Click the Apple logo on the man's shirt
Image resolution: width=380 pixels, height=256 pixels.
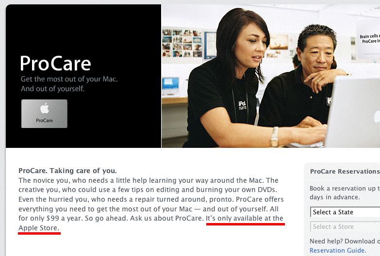tap(329, 100)
